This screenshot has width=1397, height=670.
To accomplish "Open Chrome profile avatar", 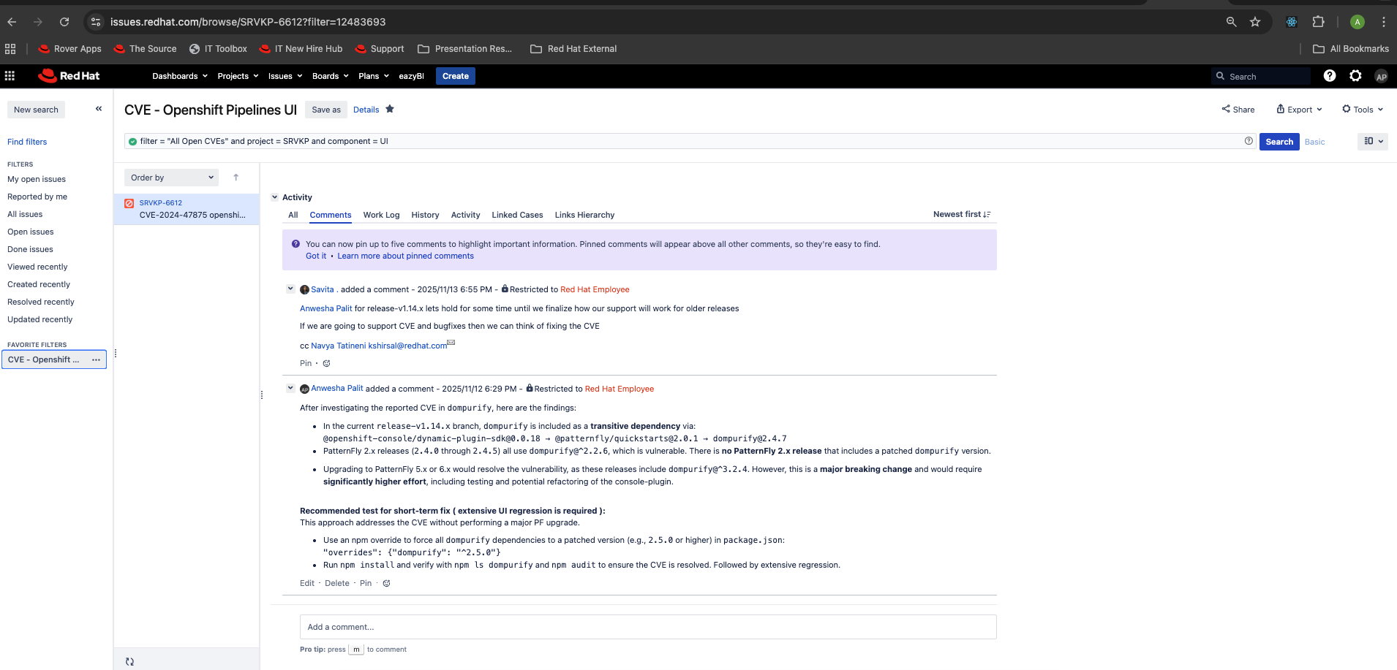I will [1358, 22].
